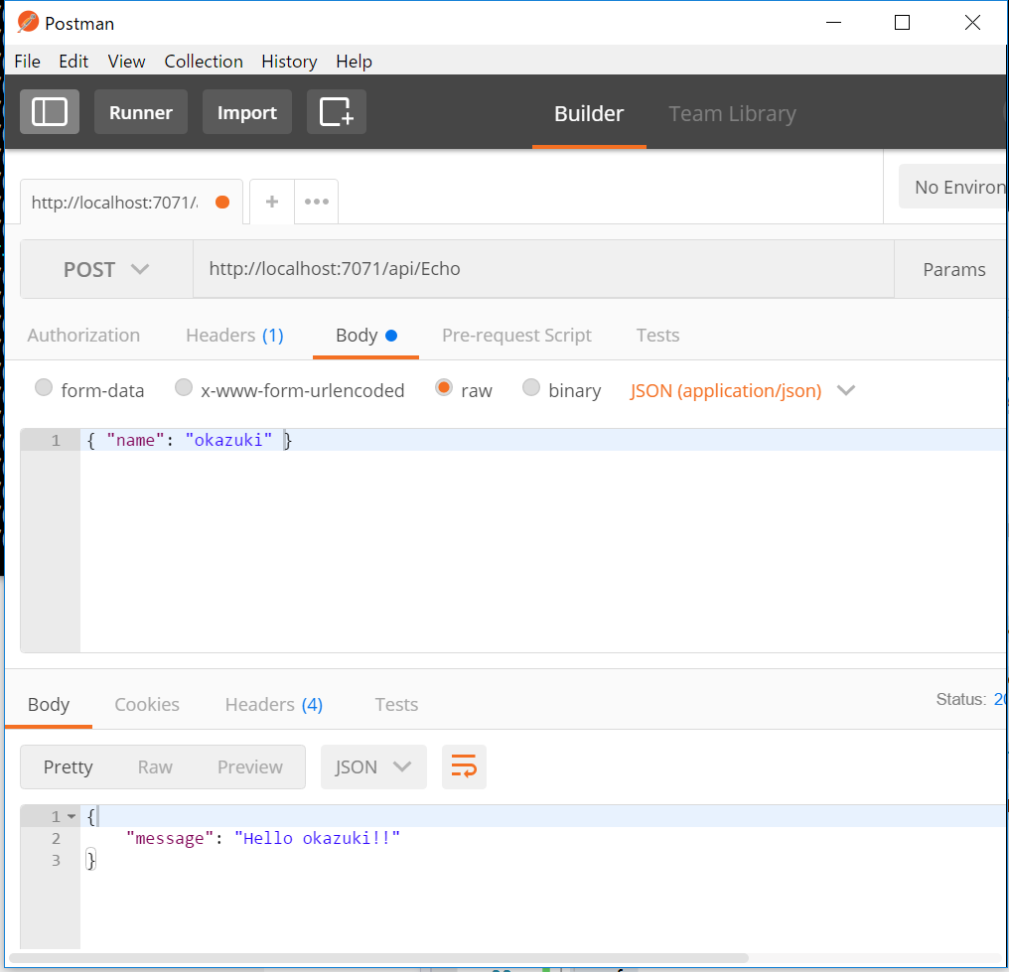This screenshot has height=972, width=1009.
Task: Open the response JSON format dropdown
Action: pos(373,766)
